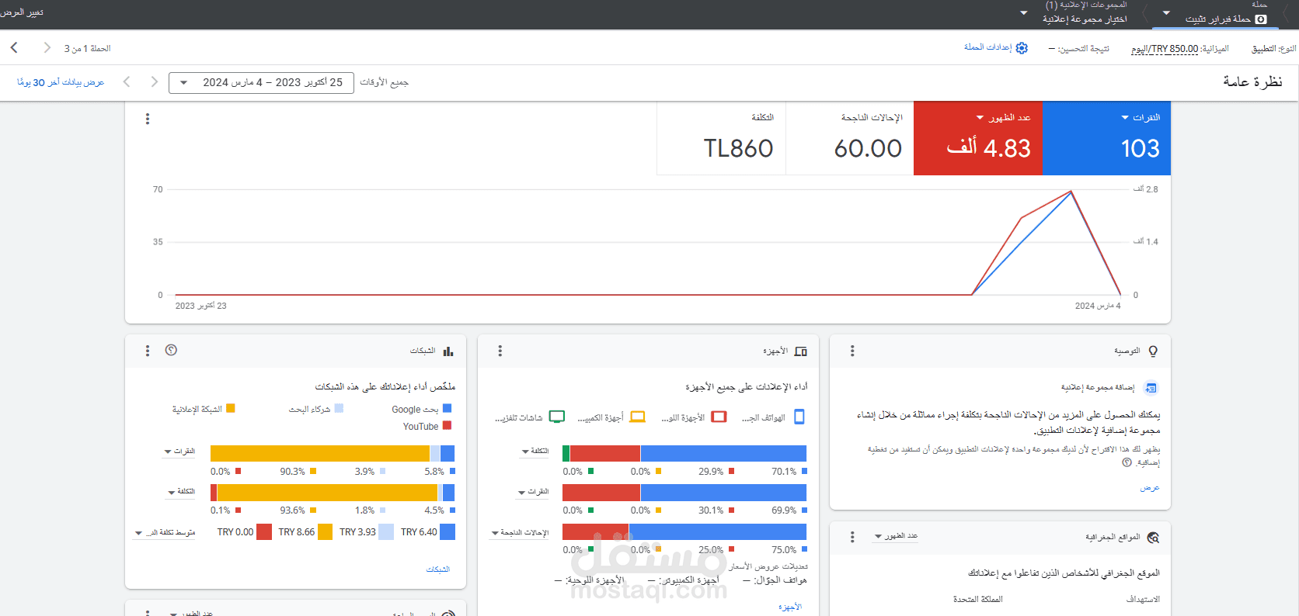
Task: Click the budget value TRY 850.00/اليوم
Action: [x=1165, y=49]
